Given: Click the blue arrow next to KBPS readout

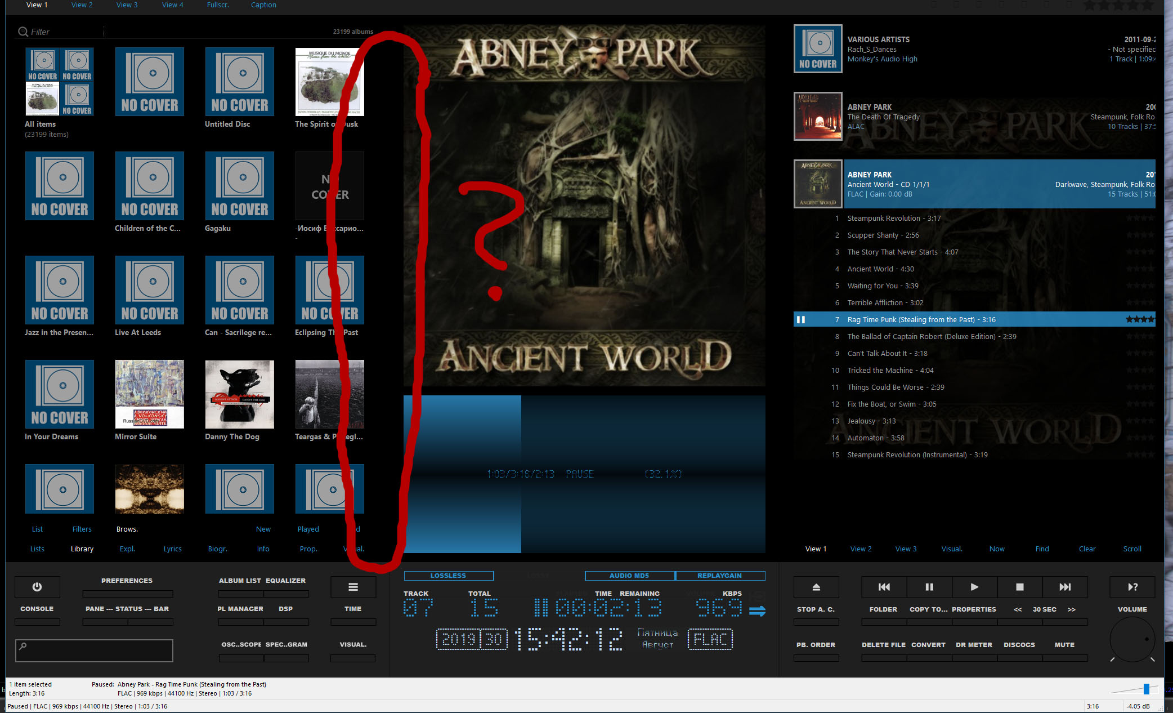Looking at the screenshot, I should coord(757,610).
